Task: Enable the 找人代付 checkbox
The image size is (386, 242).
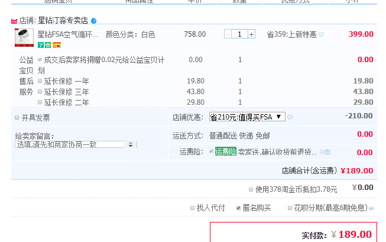Action: [193, 208]
